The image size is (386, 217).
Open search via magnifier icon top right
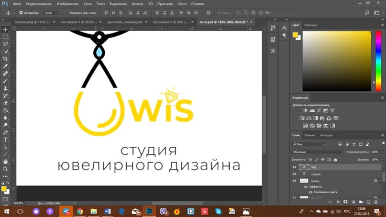(x=367, y=13)
